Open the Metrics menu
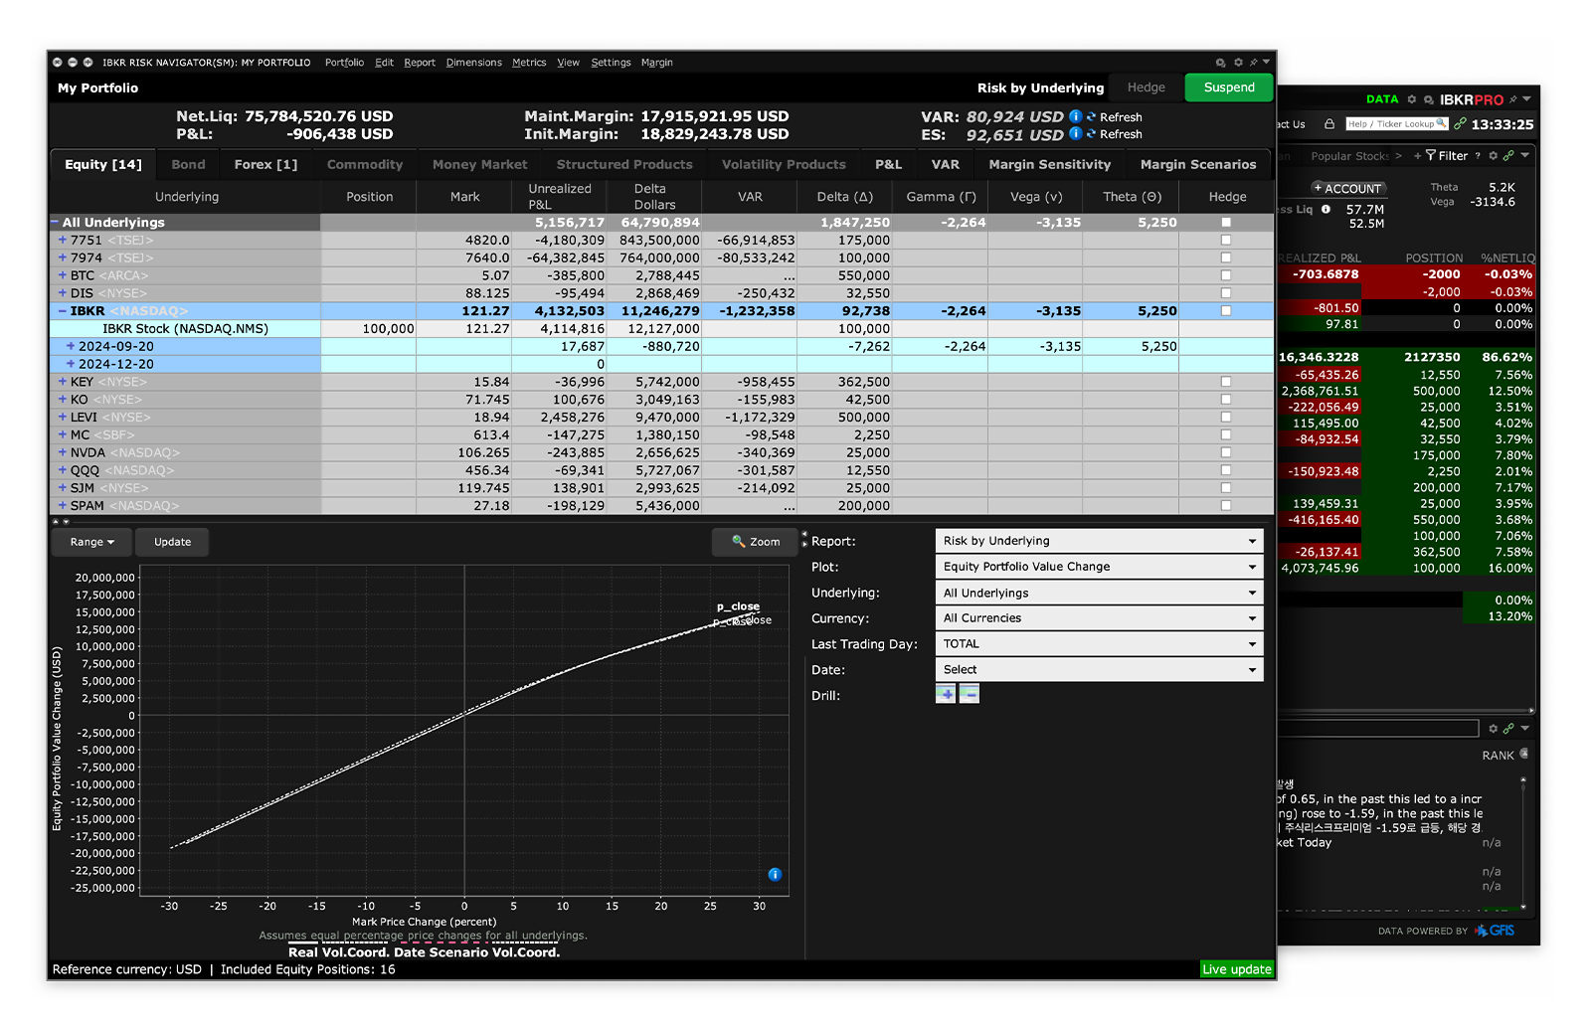 click(529, 63)
